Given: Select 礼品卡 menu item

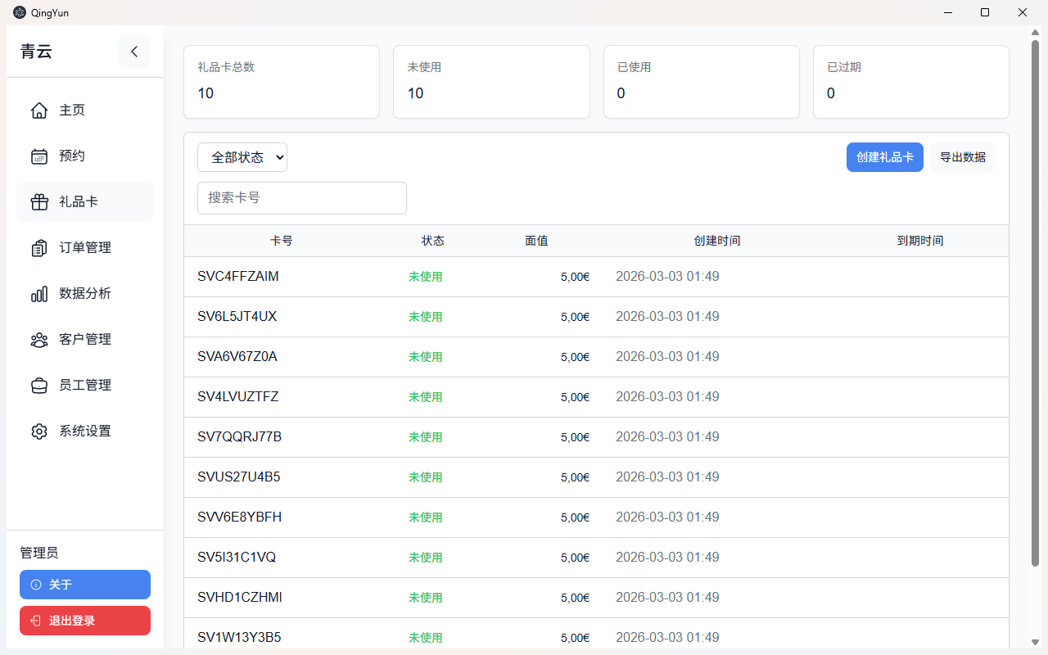Looking at the screenshot, I should click(x=85, y=202).
